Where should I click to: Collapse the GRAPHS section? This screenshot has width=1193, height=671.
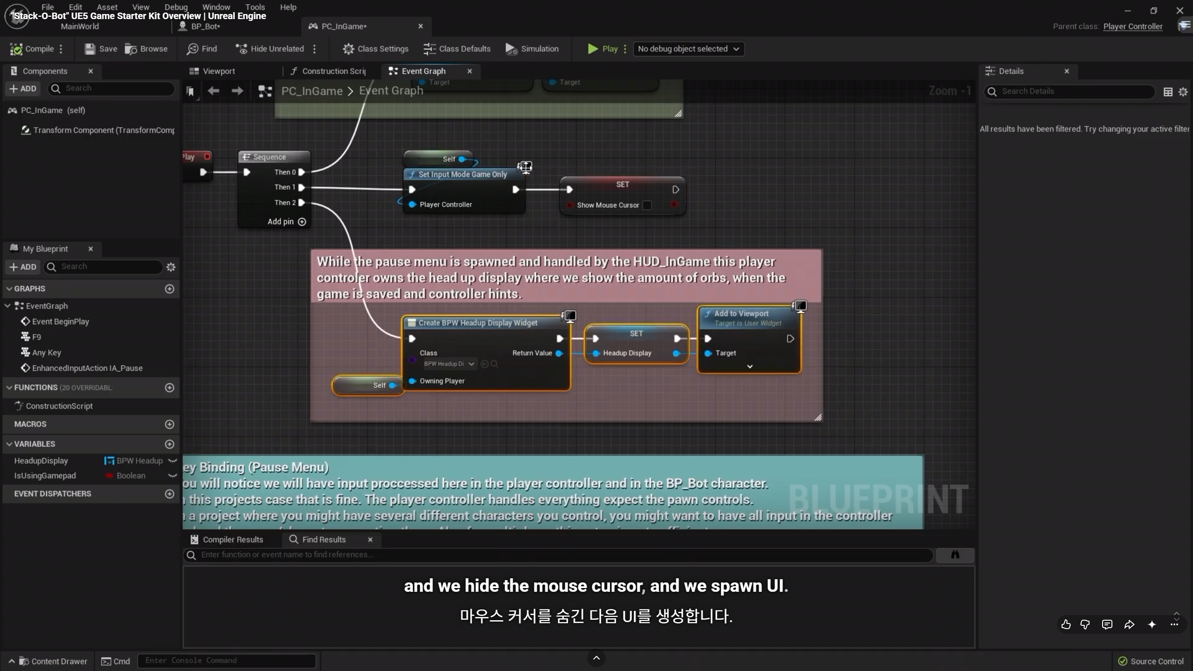[9, 289]
